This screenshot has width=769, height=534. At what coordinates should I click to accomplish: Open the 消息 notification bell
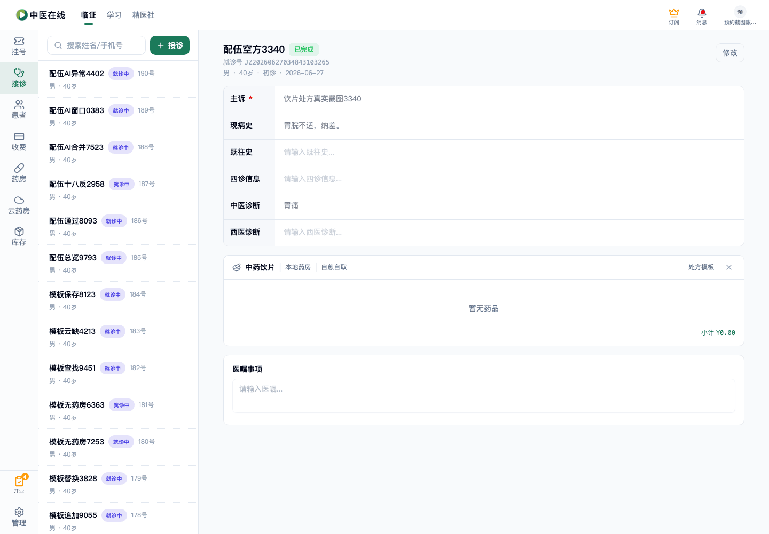[x=702, y=16]
